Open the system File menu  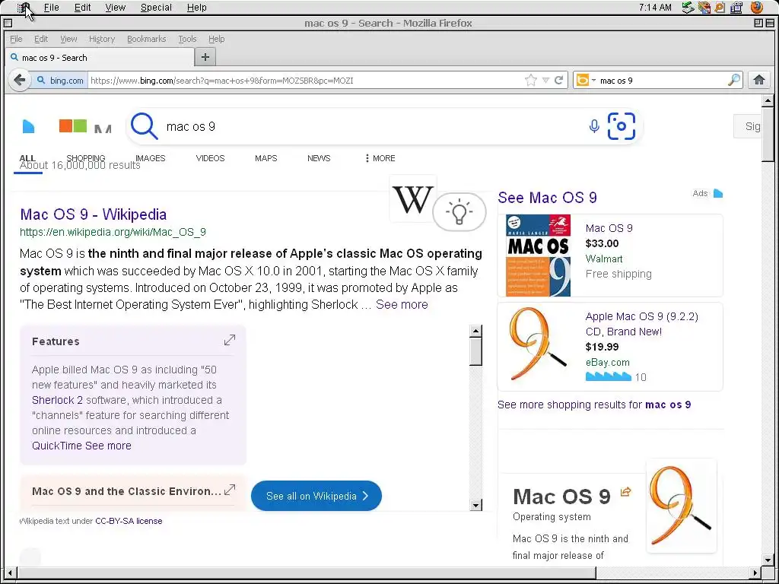51,8
